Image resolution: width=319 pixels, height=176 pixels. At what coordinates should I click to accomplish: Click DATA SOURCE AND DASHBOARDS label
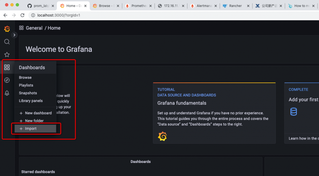[x=187, y=95]
